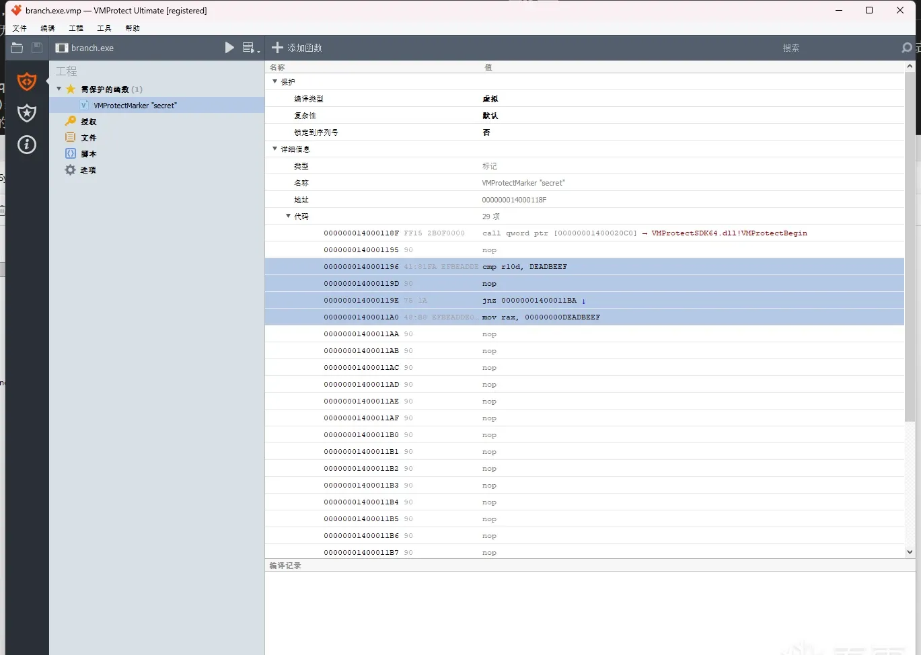Click the 添加函数 button
This screenshot has width=921, height=655.
[297, 48]
